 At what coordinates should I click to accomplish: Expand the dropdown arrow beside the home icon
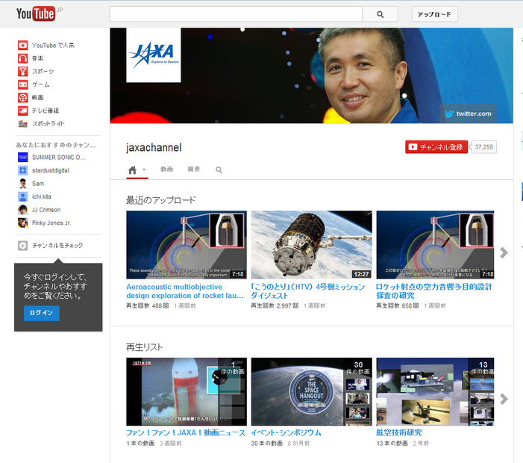point(144,170)
